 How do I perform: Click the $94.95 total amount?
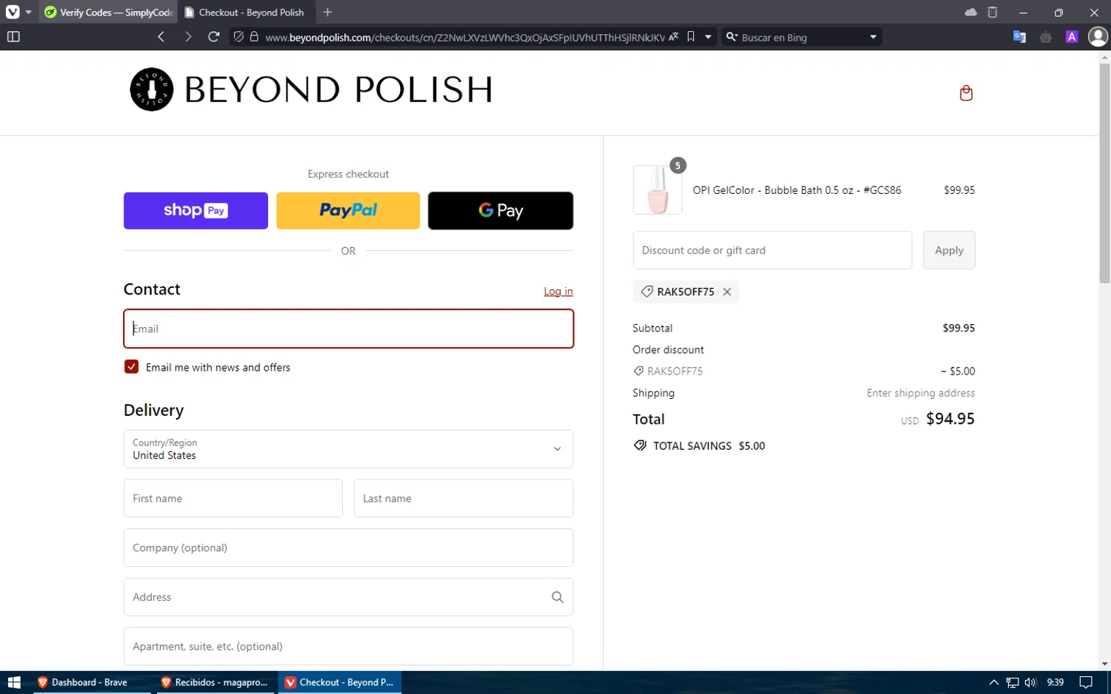[950, 419]
